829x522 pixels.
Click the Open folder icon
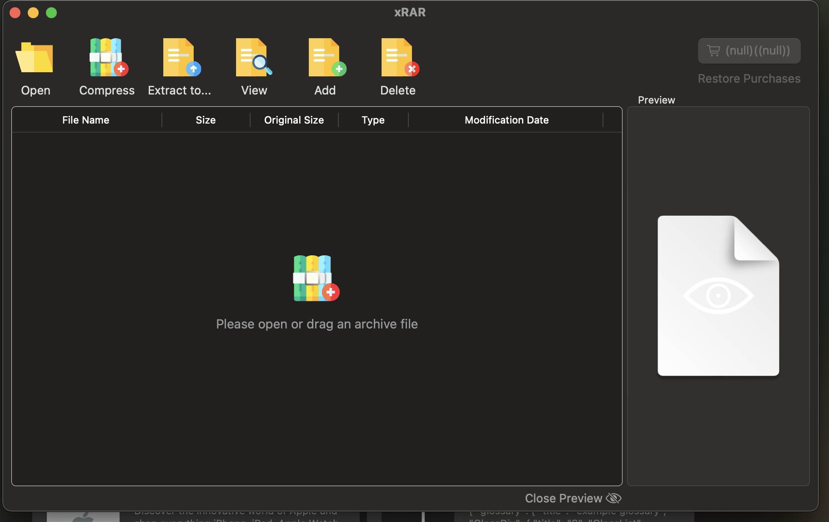coord(35,58)
